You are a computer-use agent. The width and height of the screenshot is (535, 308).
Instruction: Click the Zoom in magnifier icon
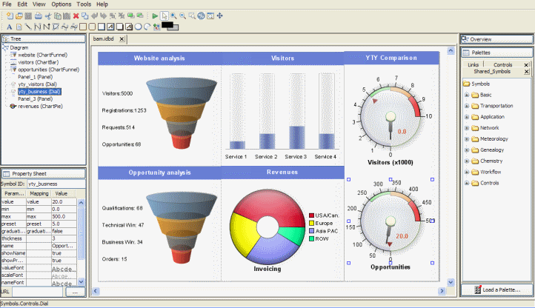[x=173, y=16]
